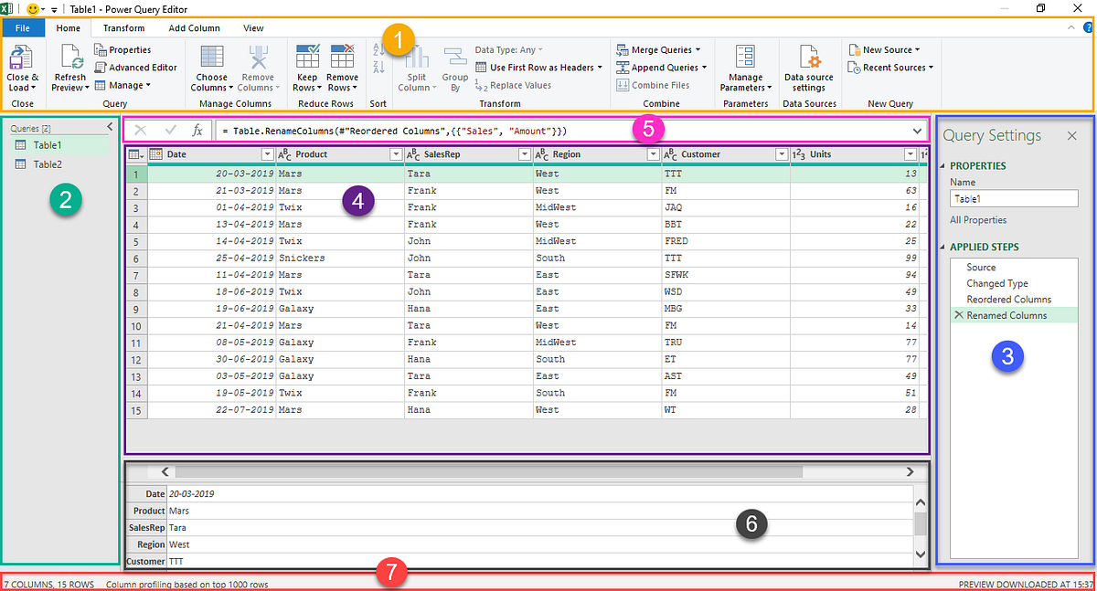Switch to the Add Column ribbon tab
This screenshot has height=591, width=1097.
[194, 27]
